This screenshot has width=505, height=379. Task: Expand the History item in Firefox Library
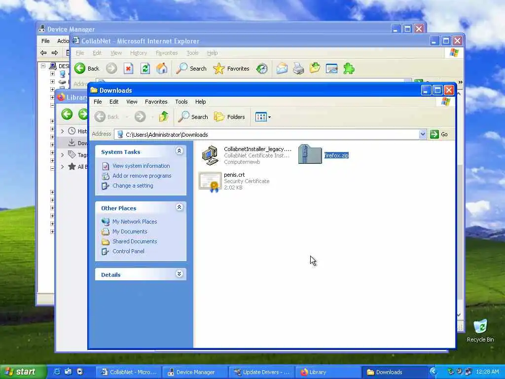(63, 131)
